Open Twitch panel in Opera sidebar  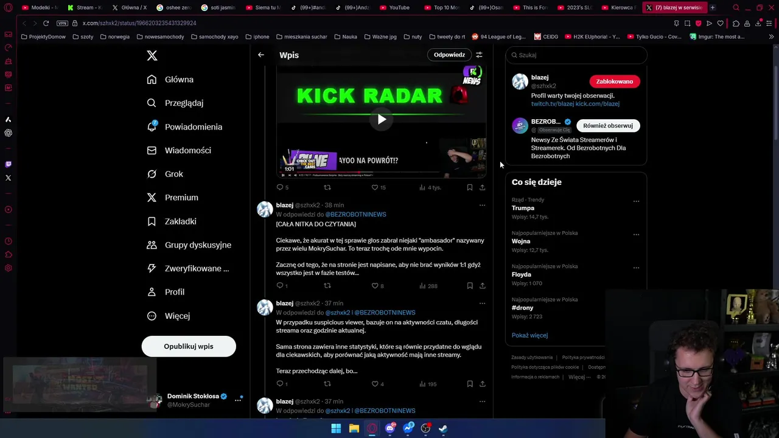(8, 164)
